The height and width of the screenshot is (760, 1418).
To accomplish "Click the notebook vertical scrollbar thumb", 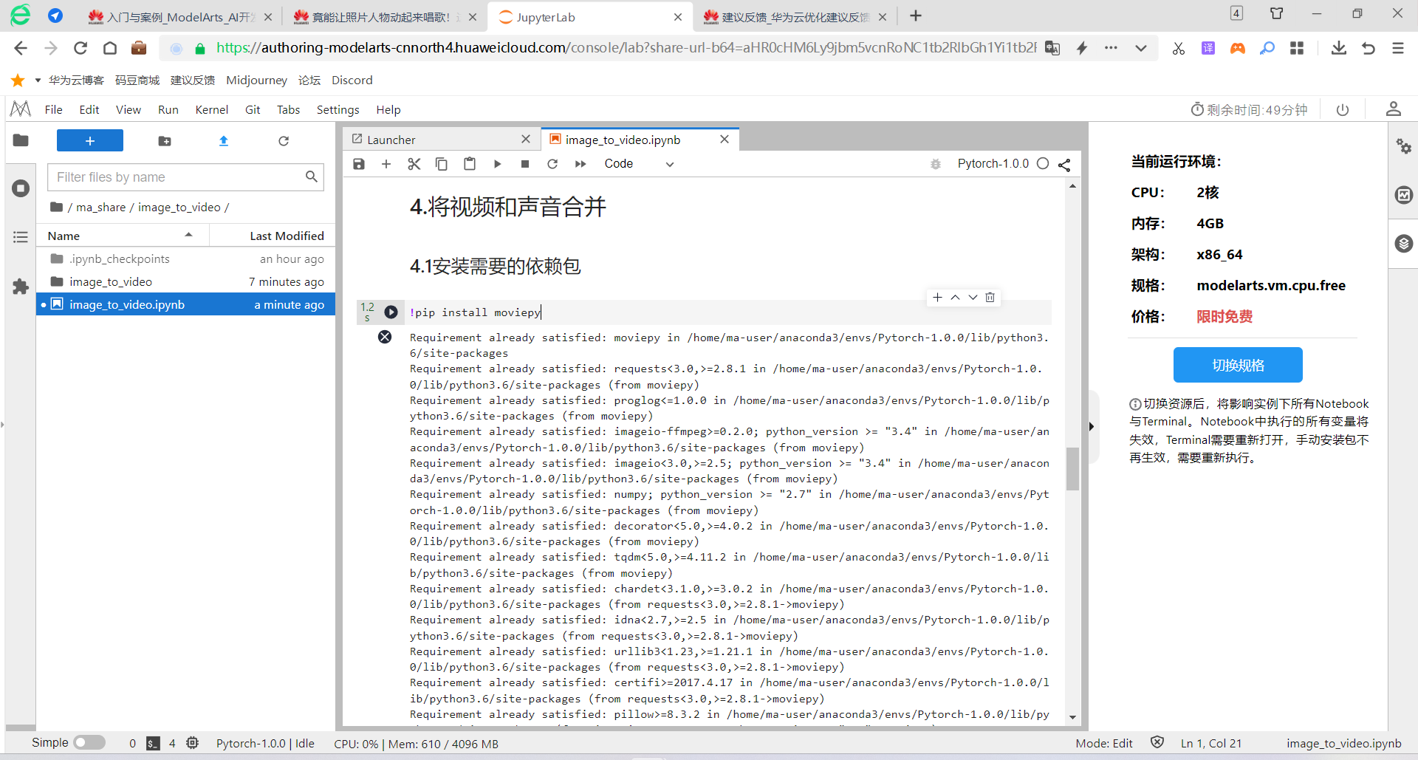I will tap(1072, 468).
